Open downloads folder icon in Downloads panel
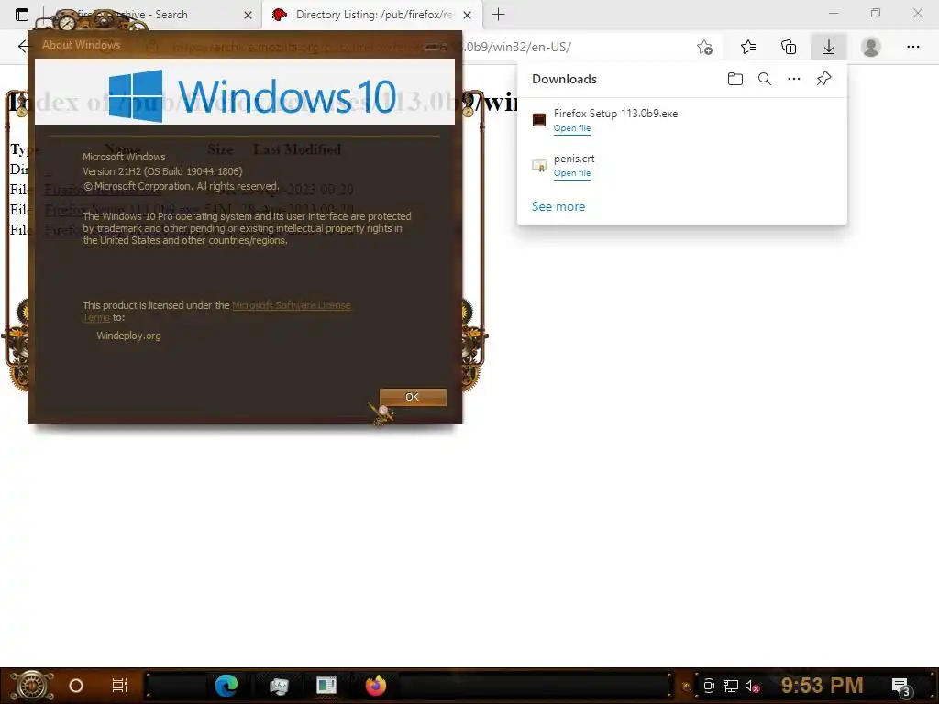939x704 pixels. click(x=735, y=79)
